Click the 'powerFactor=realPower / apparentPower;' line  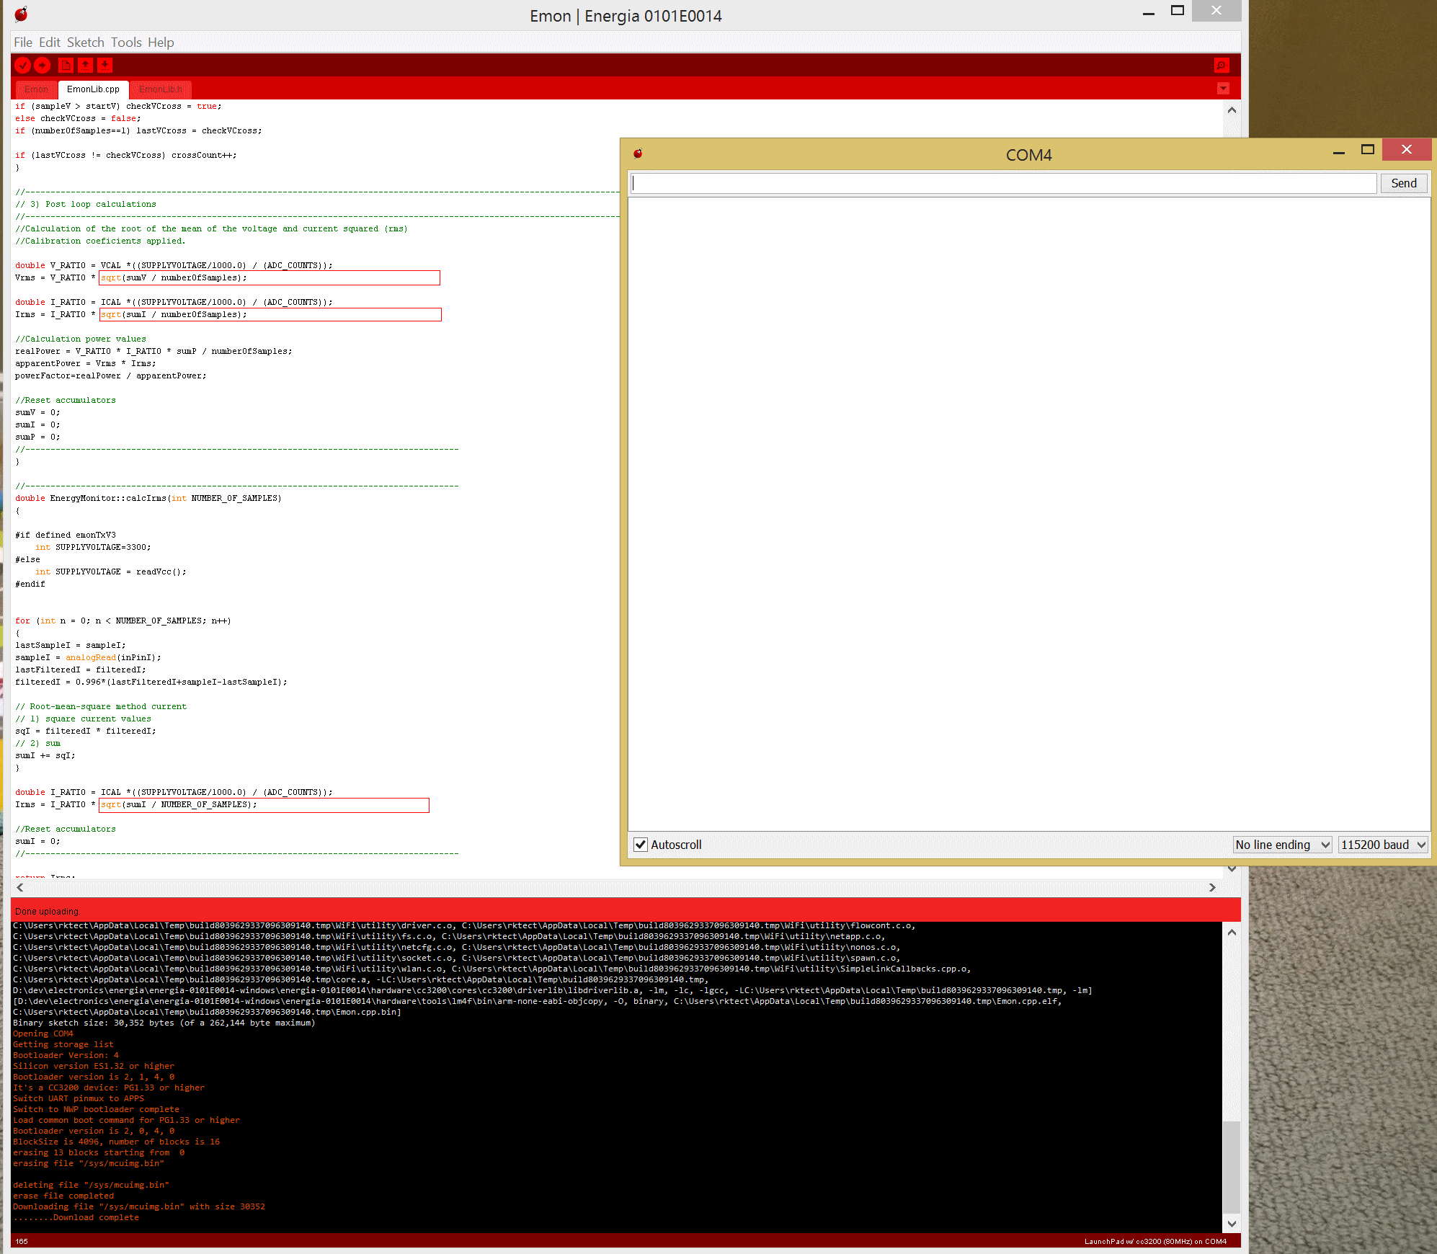(111, 375)
